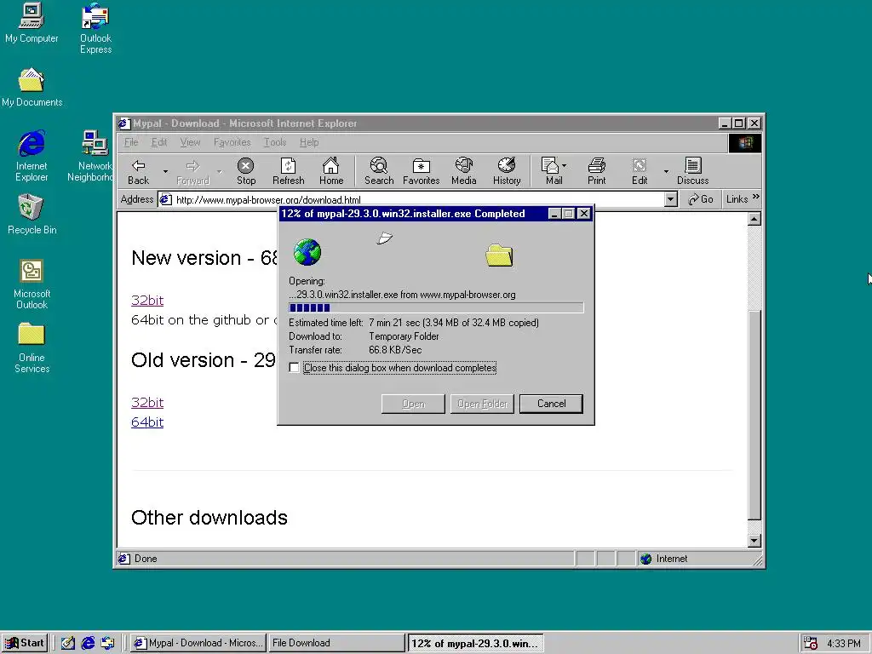Image resolution: width=872 pixels, height=654 pixels.
Task: Open the Favorites menu
Action: pyautogui.click(x=232, y=142)
